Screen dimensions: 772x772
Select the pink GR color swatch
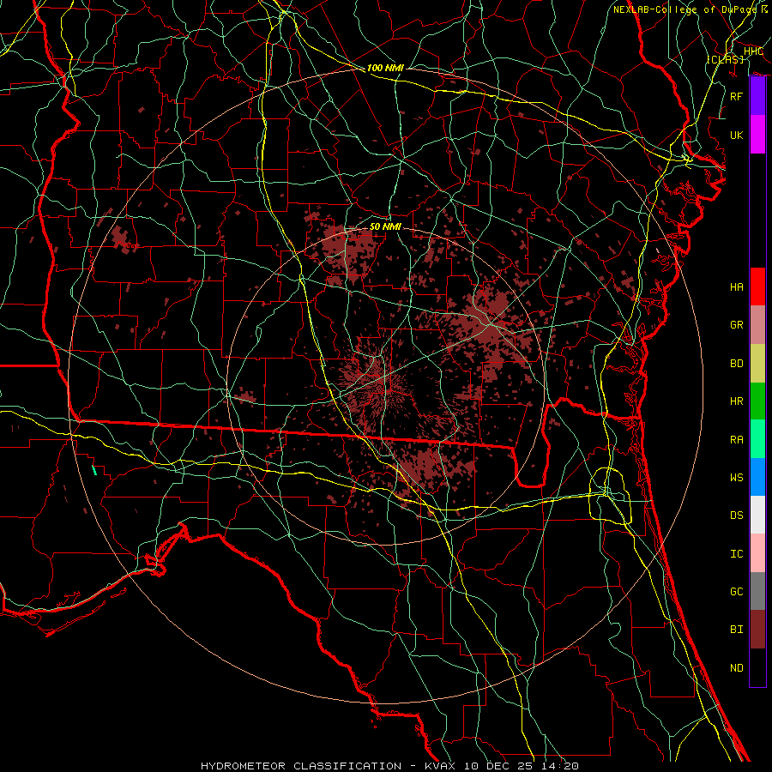757,324
